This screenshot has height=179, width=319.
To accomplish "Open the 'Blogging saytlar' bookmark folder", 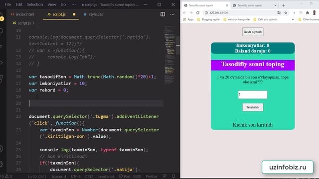I will point(208,19).
